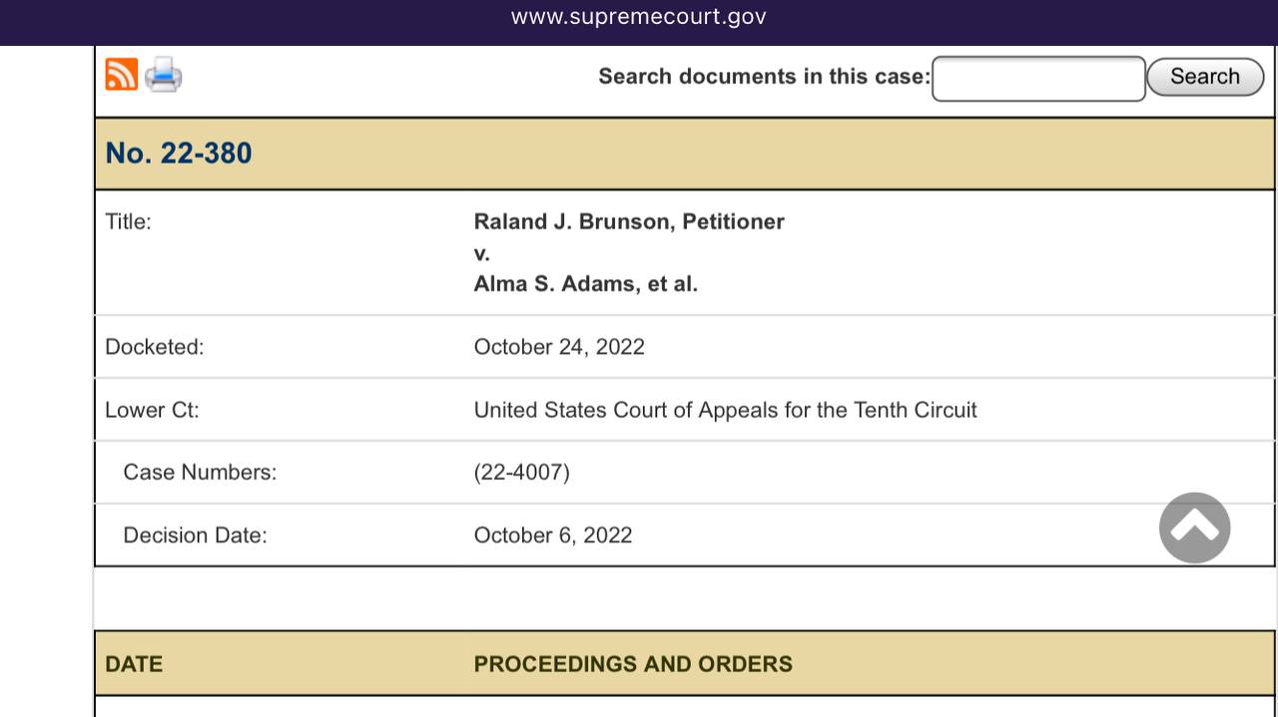Open the orange RSS feed icon

[x=121, y=75]
